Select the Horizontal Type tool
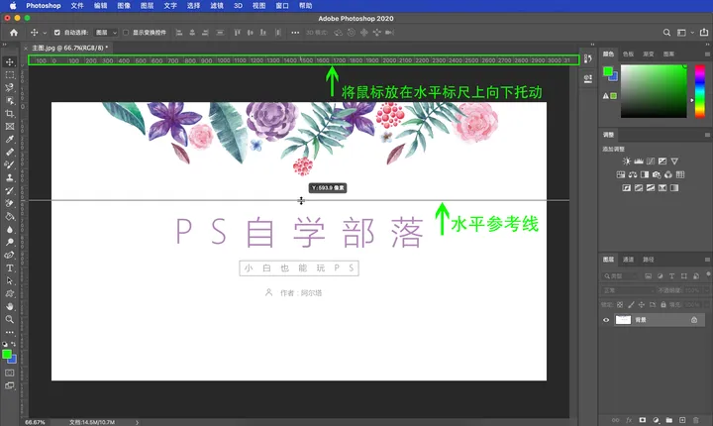Viewport: 713px width, 426px height. [10, 268]
